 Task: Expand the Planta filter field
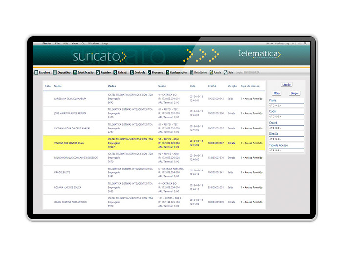286,105
